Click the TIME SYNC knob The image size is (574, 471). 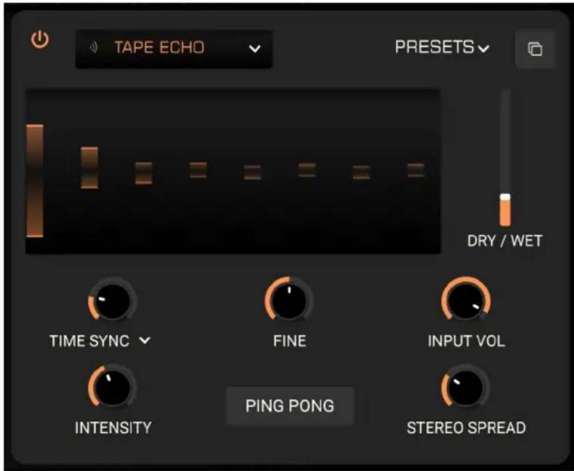click(x=112, y=300)
